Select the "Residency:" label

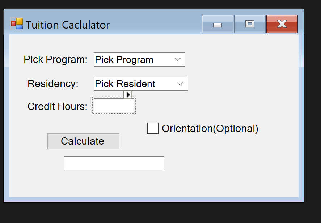click(53, 84)
